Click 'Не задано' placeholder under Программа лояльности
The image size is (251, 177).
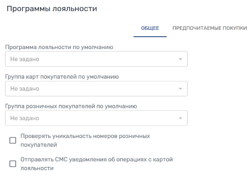tap(24, 59)
